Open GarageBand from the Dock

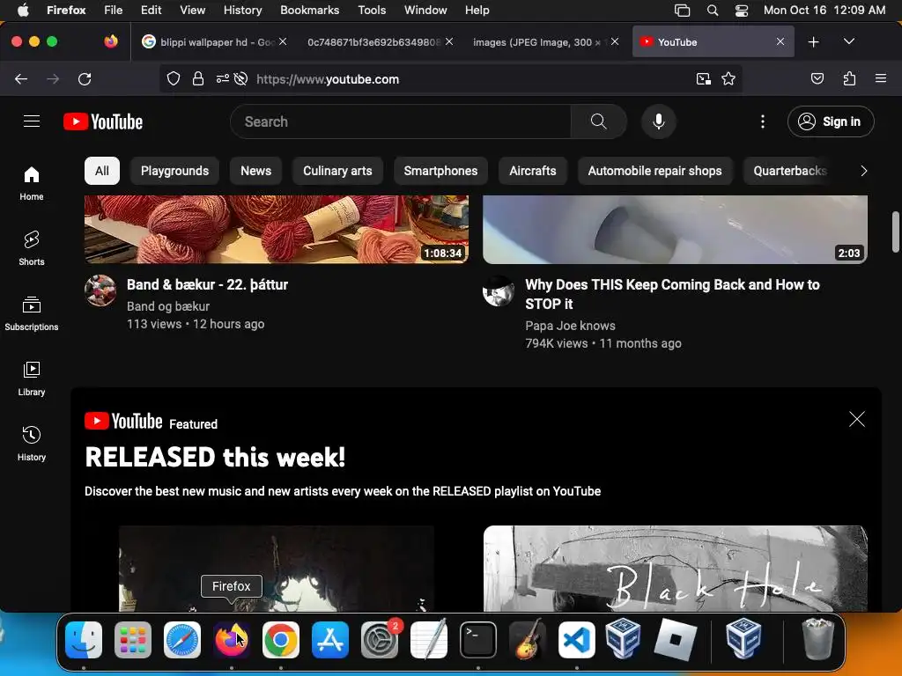tap(528, 640)
